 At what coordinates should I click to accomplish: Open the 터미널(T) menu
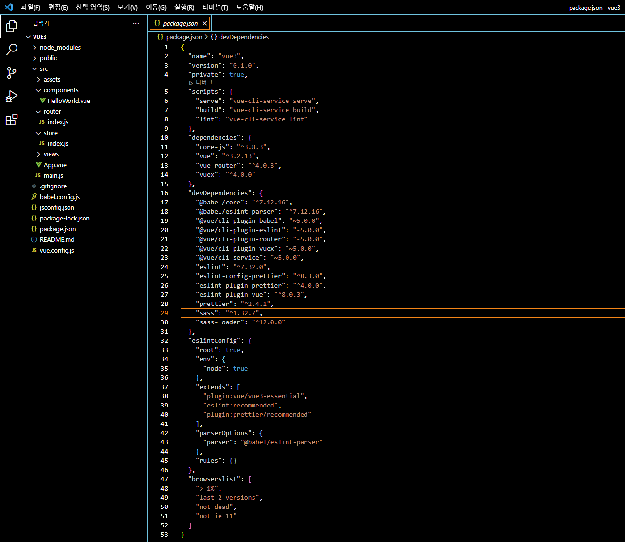click(215, 7)
